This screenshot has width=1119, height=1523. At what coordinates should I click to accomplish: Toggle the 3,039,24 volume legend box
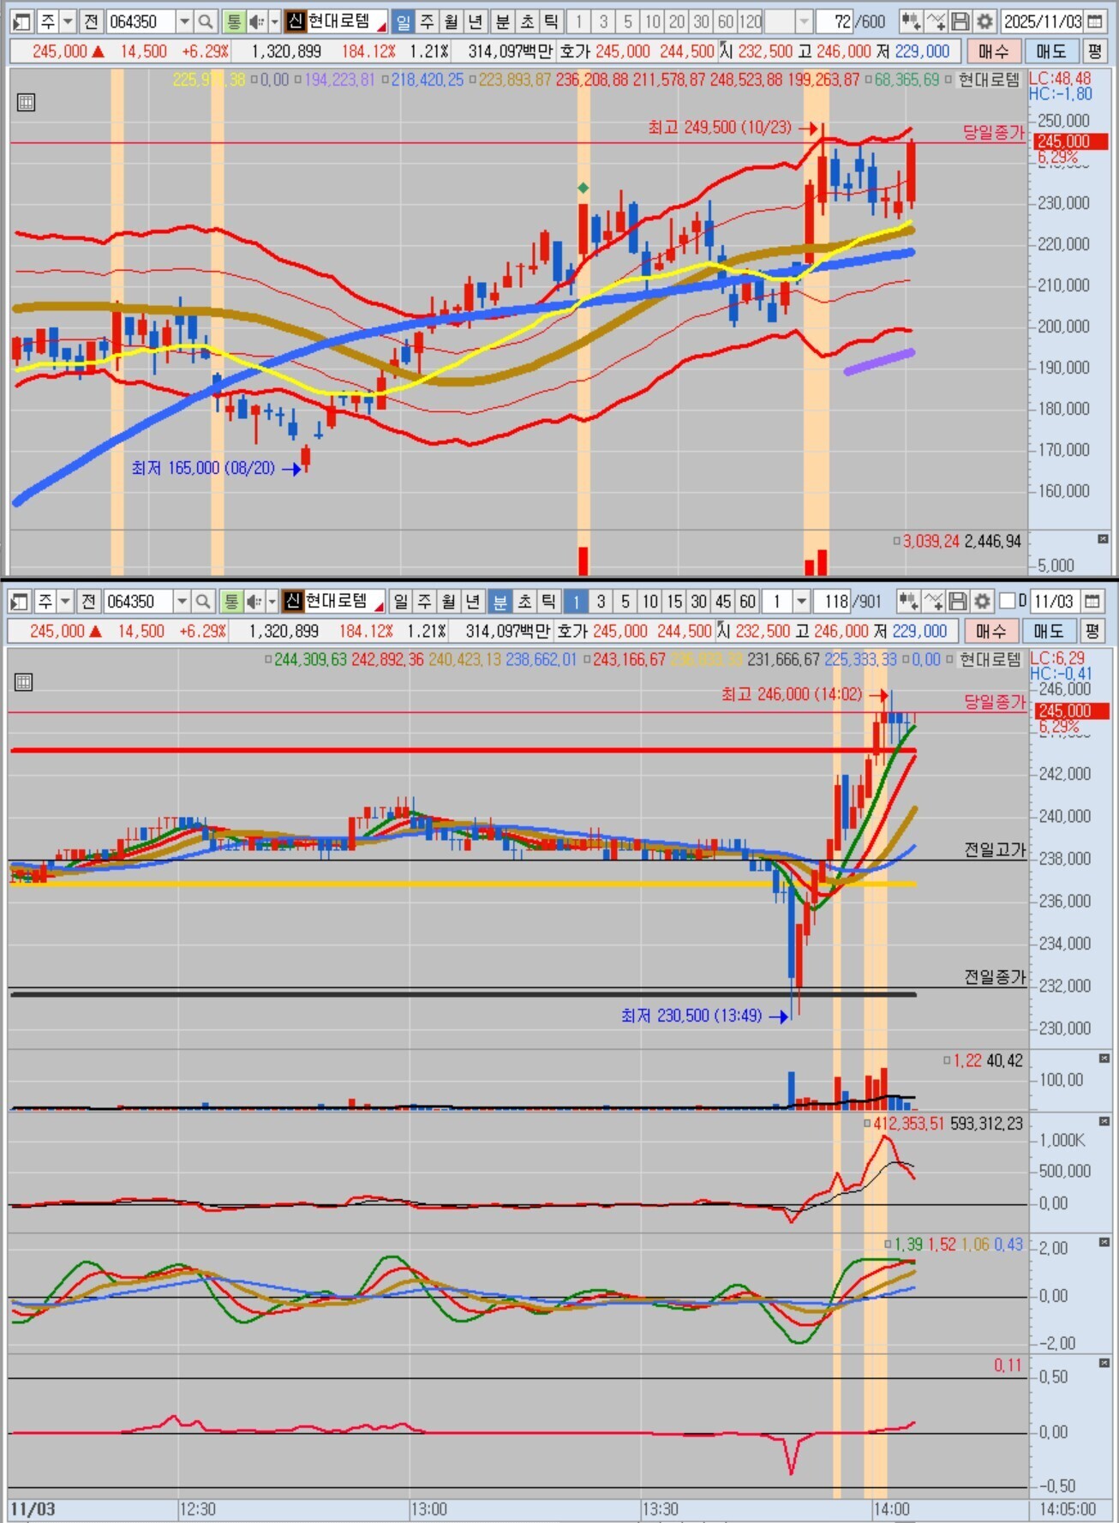(896, 542)
